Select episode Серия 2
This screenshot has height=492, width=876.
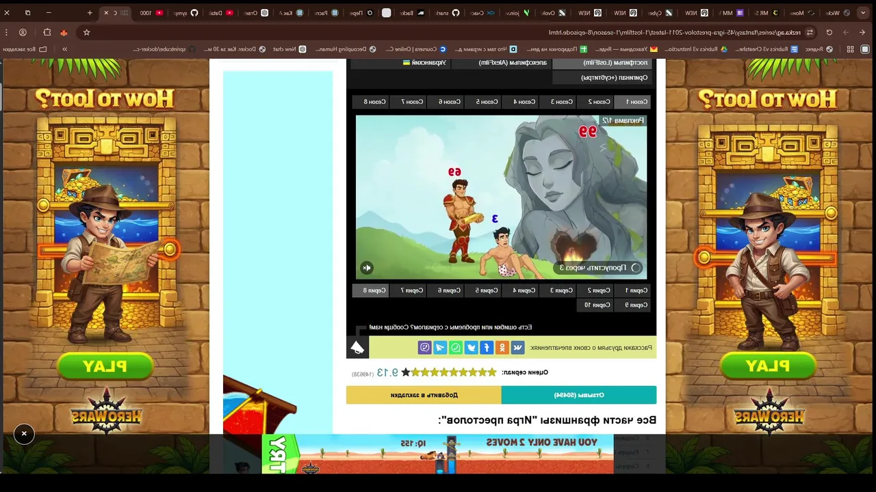[x=595, y=290]
